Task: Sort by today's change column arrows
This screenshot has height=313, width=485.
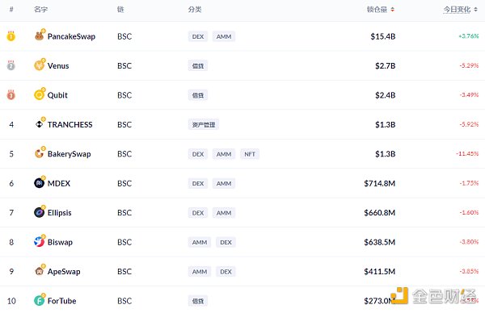Action: click(x=476, y=10)
